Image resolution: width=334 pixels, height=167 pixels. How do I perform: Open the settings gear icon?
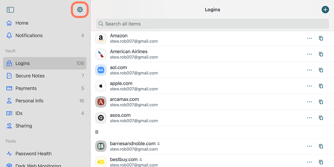(x=80, y=10)
